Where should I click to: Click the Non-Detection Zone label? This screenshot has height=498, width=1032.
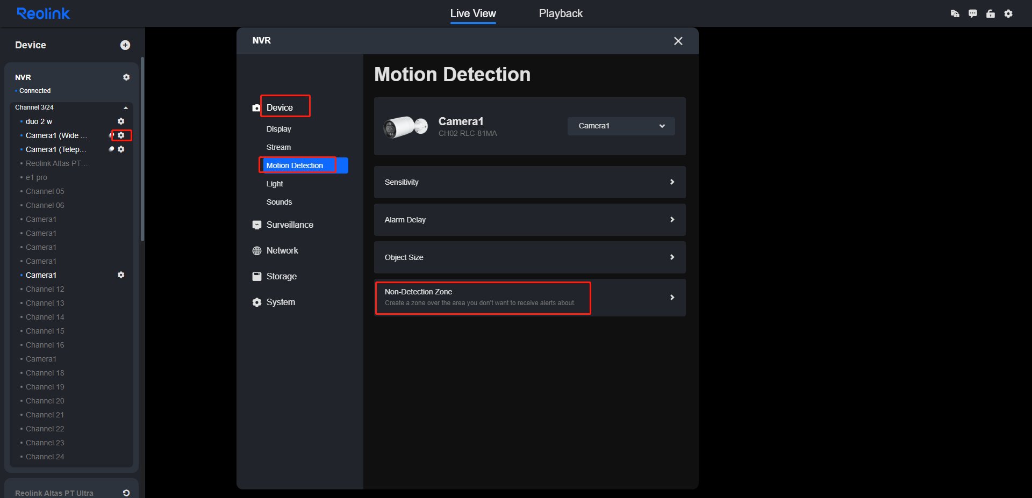click(418, 292)
